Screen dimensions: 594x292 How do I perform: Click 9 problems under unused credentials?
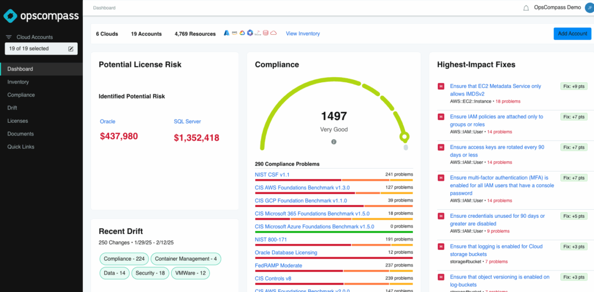[498, 231]
